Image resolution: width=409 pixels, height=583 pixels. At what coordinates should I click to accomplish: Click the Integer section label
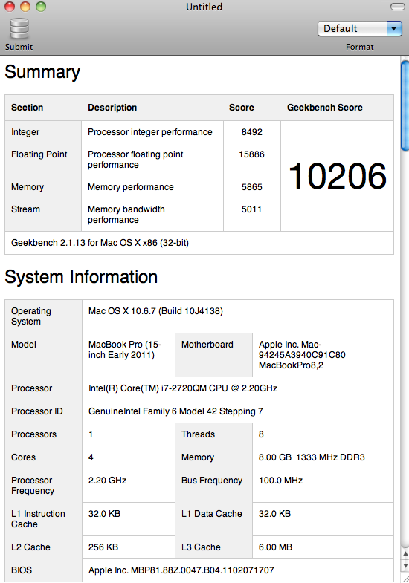pyautogui.click(x=25, y=132)
